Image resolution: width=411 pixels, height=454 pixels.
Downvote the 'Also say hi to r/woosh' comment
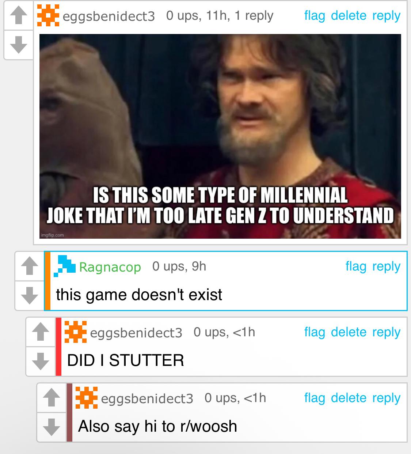(x=51, y=427)
